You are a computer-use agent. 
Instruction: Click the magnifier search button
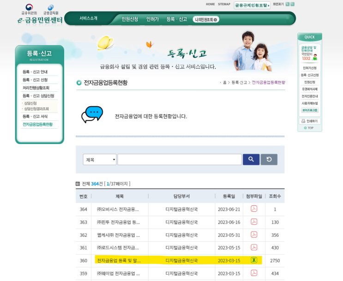(251, 159)
